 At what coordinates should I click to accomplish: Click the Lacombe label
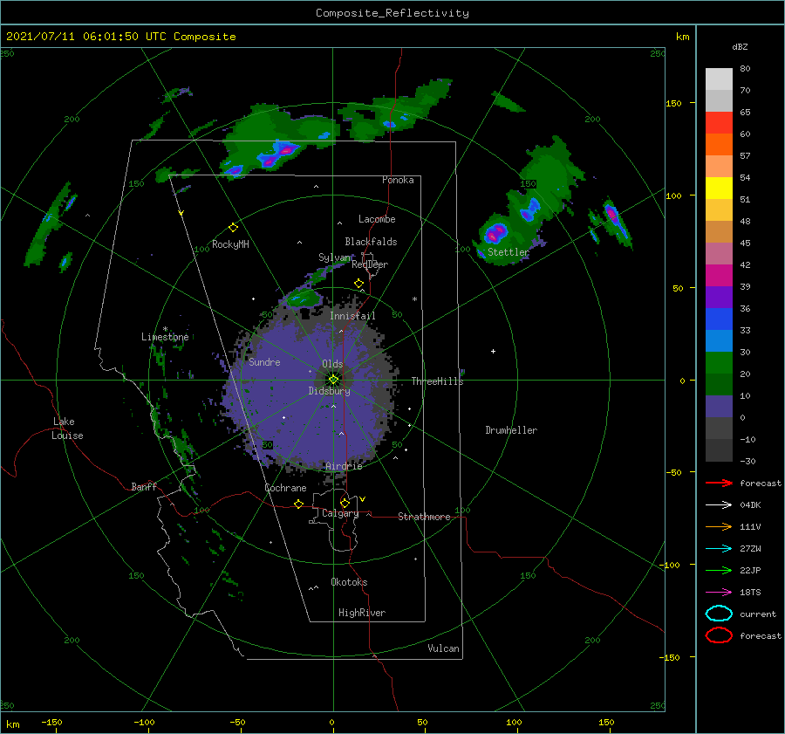[x=377, y=219]
